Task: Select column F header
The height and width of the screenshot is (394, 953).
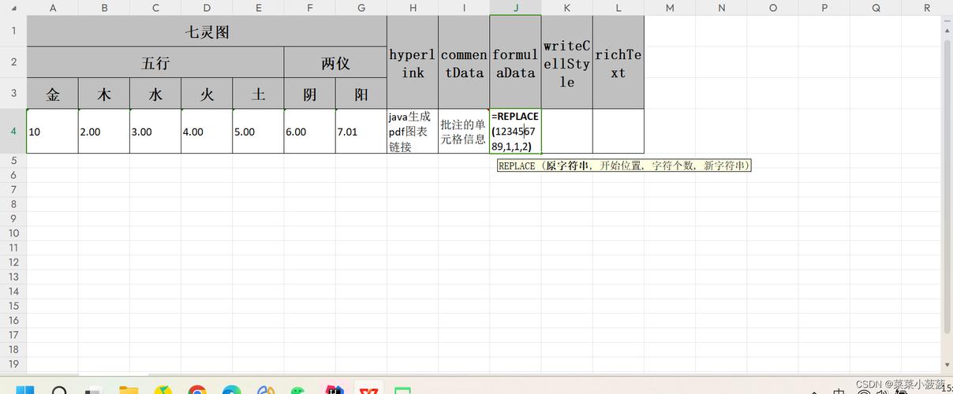Action: tap(309, 8)
